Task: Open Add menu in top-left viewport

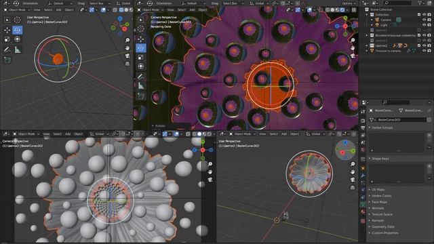Action: point(58,9)
